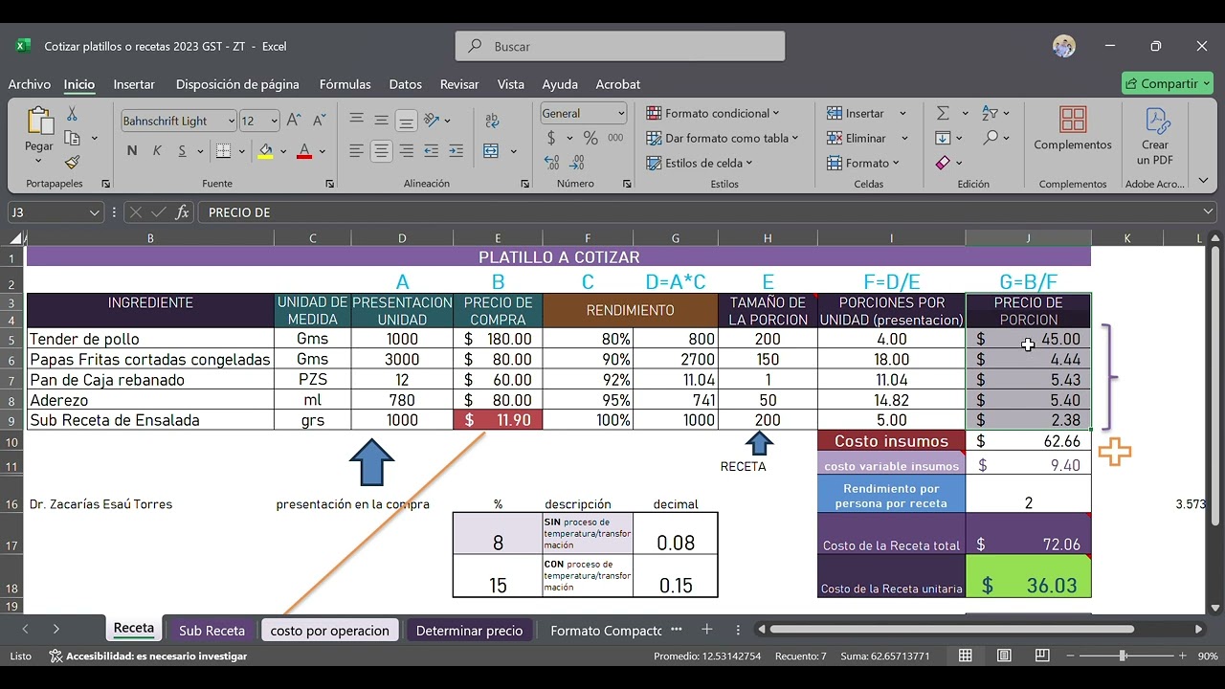Click the Clear eraser icon
The width and height of the screenshot is (1225, 689).
pos(943,163)
